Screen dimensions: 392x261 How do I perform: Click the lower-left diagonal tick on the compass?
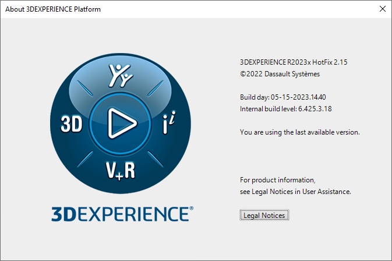point(85,157)
